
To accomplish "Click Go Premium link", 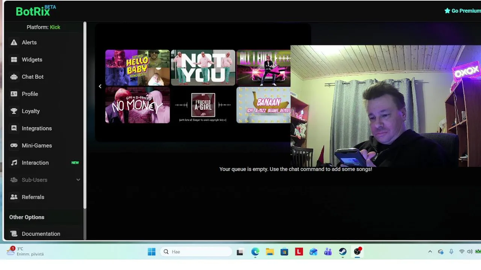I will [x=463, y=11].
